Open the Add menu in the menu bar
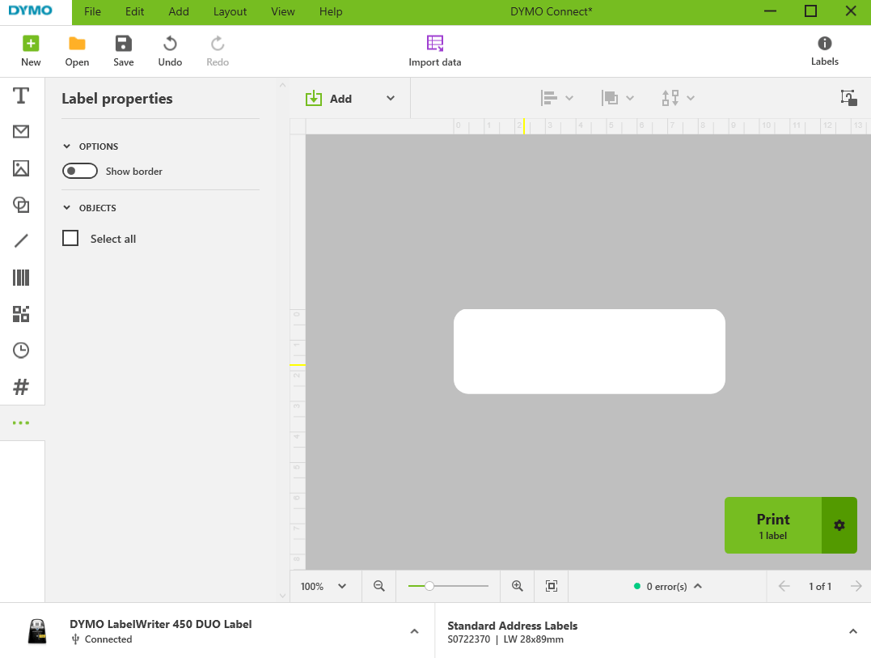This screenshot has height=658, width=871. [178, 11]
